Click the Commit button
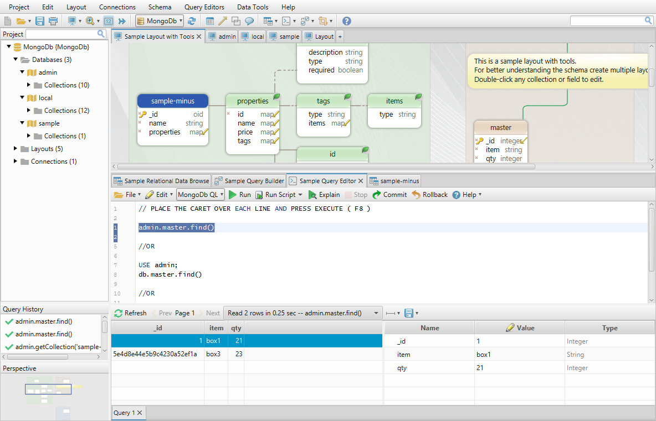 [x=389, y=195]
